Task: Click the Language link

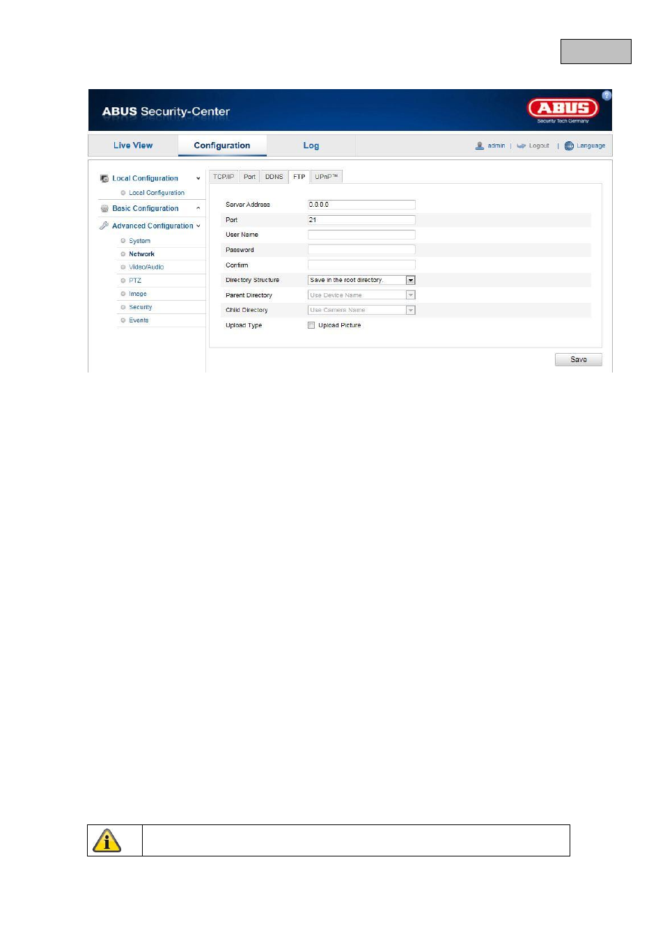Action: tap(590, 146)
